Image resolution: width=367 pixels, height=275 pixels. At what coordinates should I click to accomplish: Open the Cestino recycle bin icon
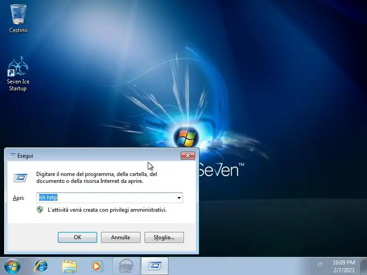click(18, 19)
